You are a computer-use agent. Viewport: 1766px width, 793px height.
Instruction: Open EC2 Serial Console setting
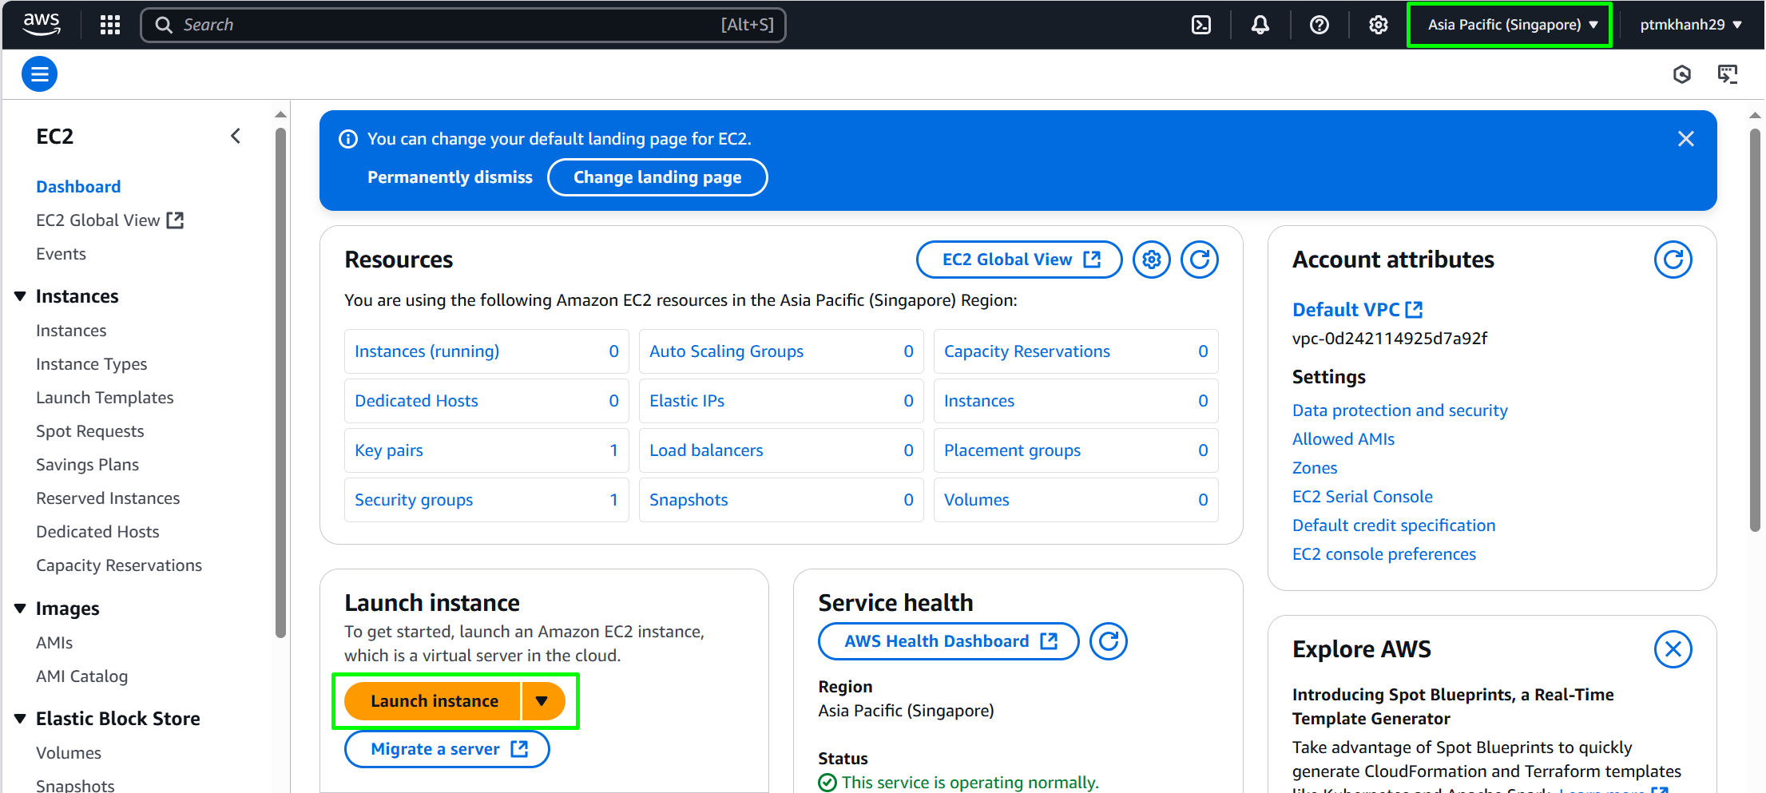pos(1363,497)
